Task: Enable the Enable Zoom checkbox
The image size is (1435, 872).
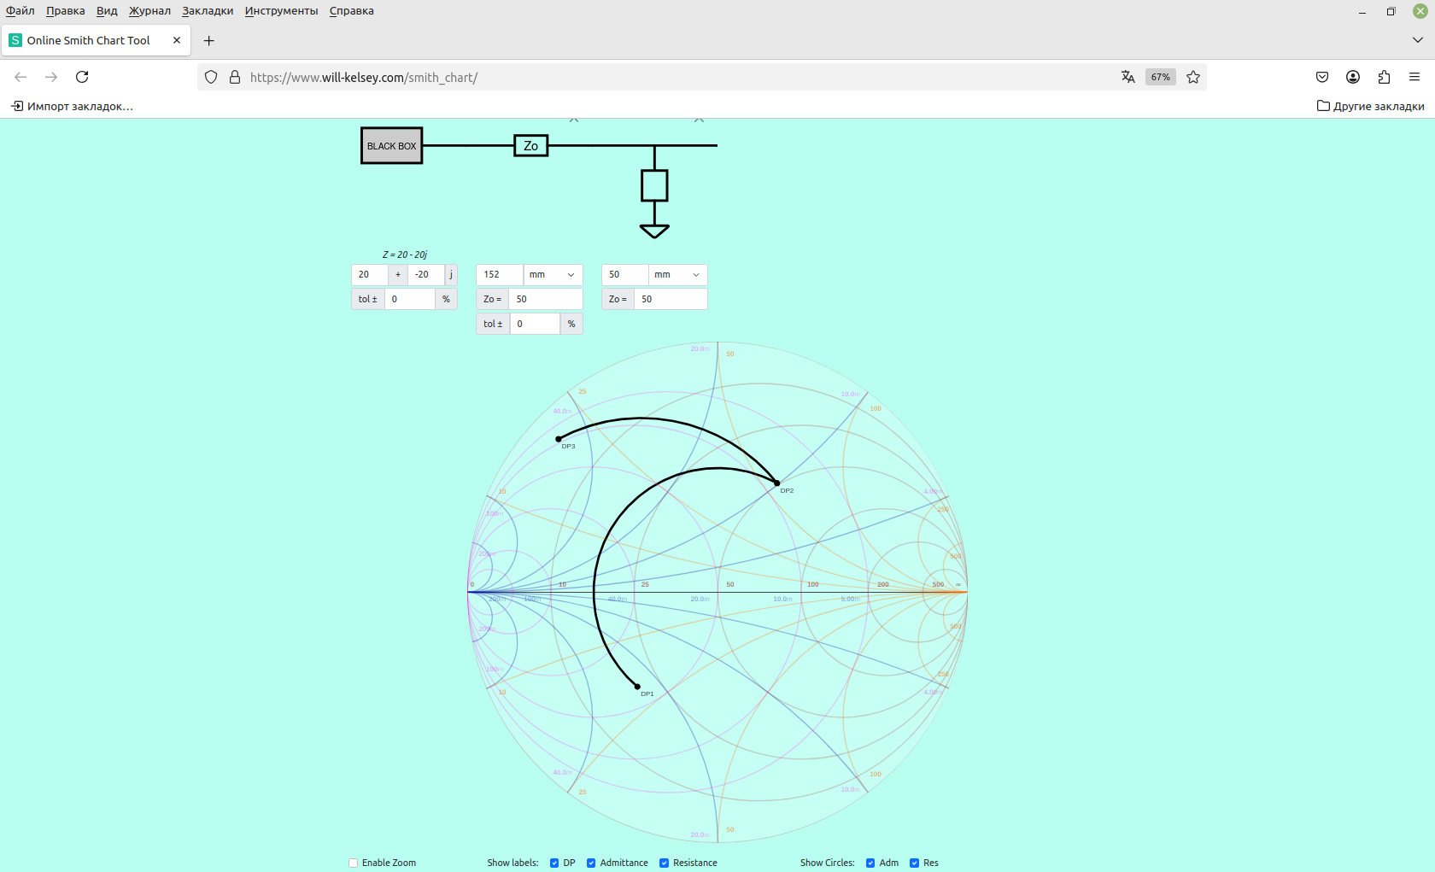Action: [354, 863]
